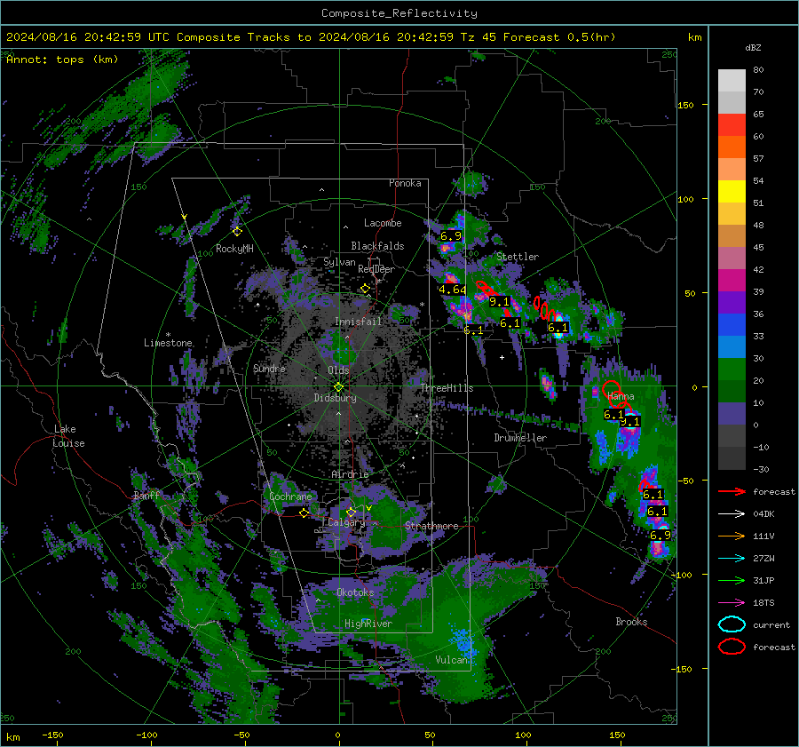The height and width of the screenshot is (747, 799).
Task: Click the Didsbury label
Action: (335, 398)
